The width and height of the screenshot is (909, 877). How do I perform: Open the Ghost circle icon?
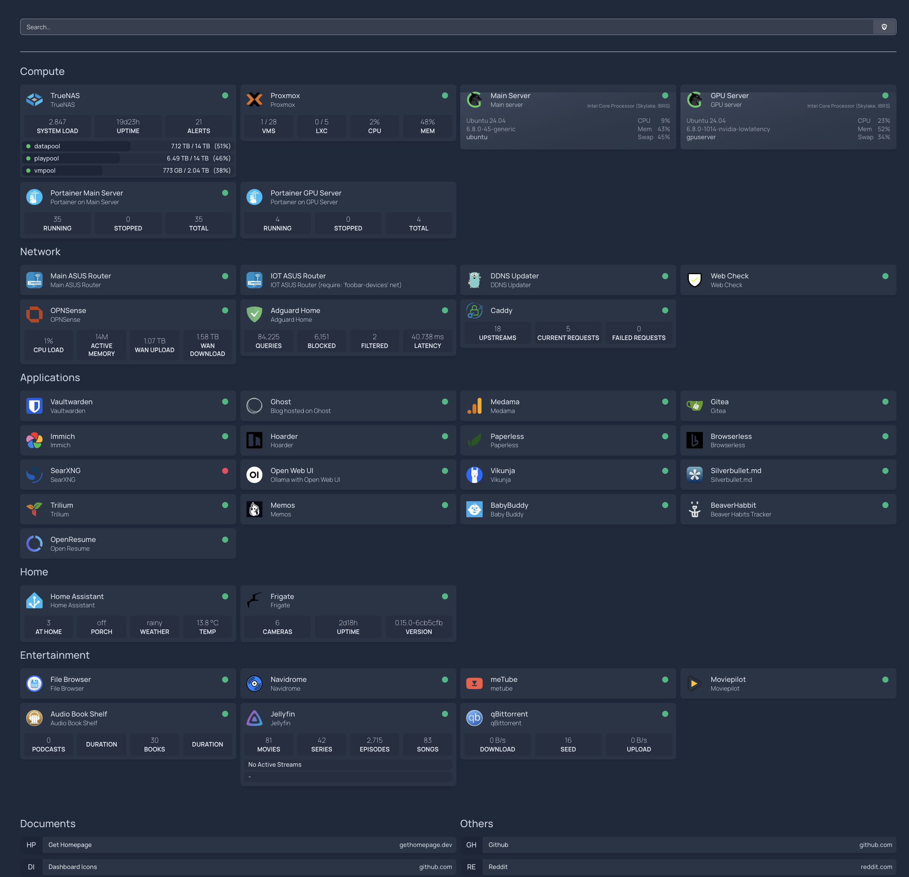point(254,406)
